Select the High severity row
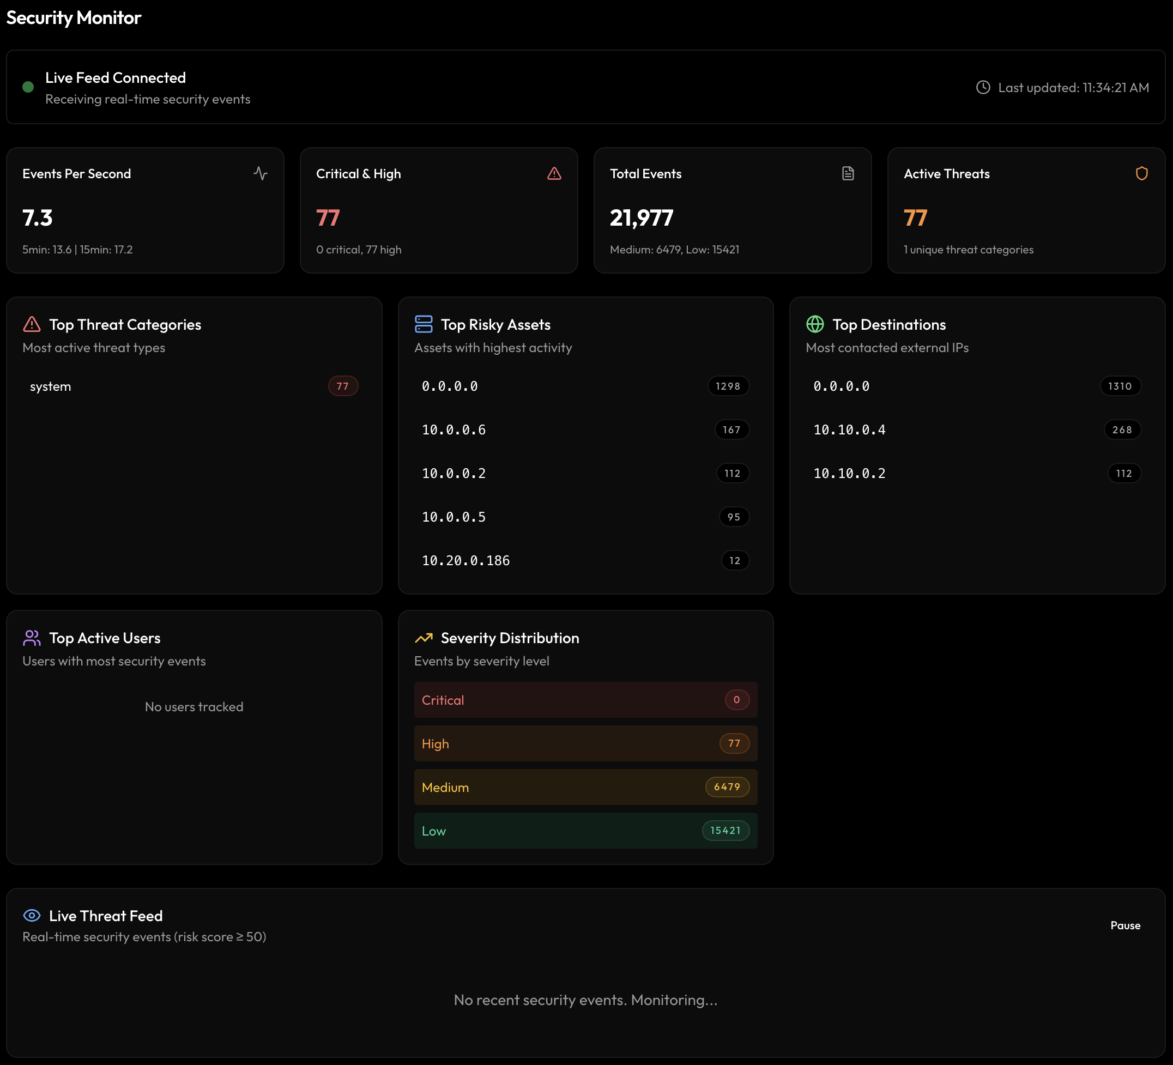Screen dimensions: 1173x1065 click(585, 743)
